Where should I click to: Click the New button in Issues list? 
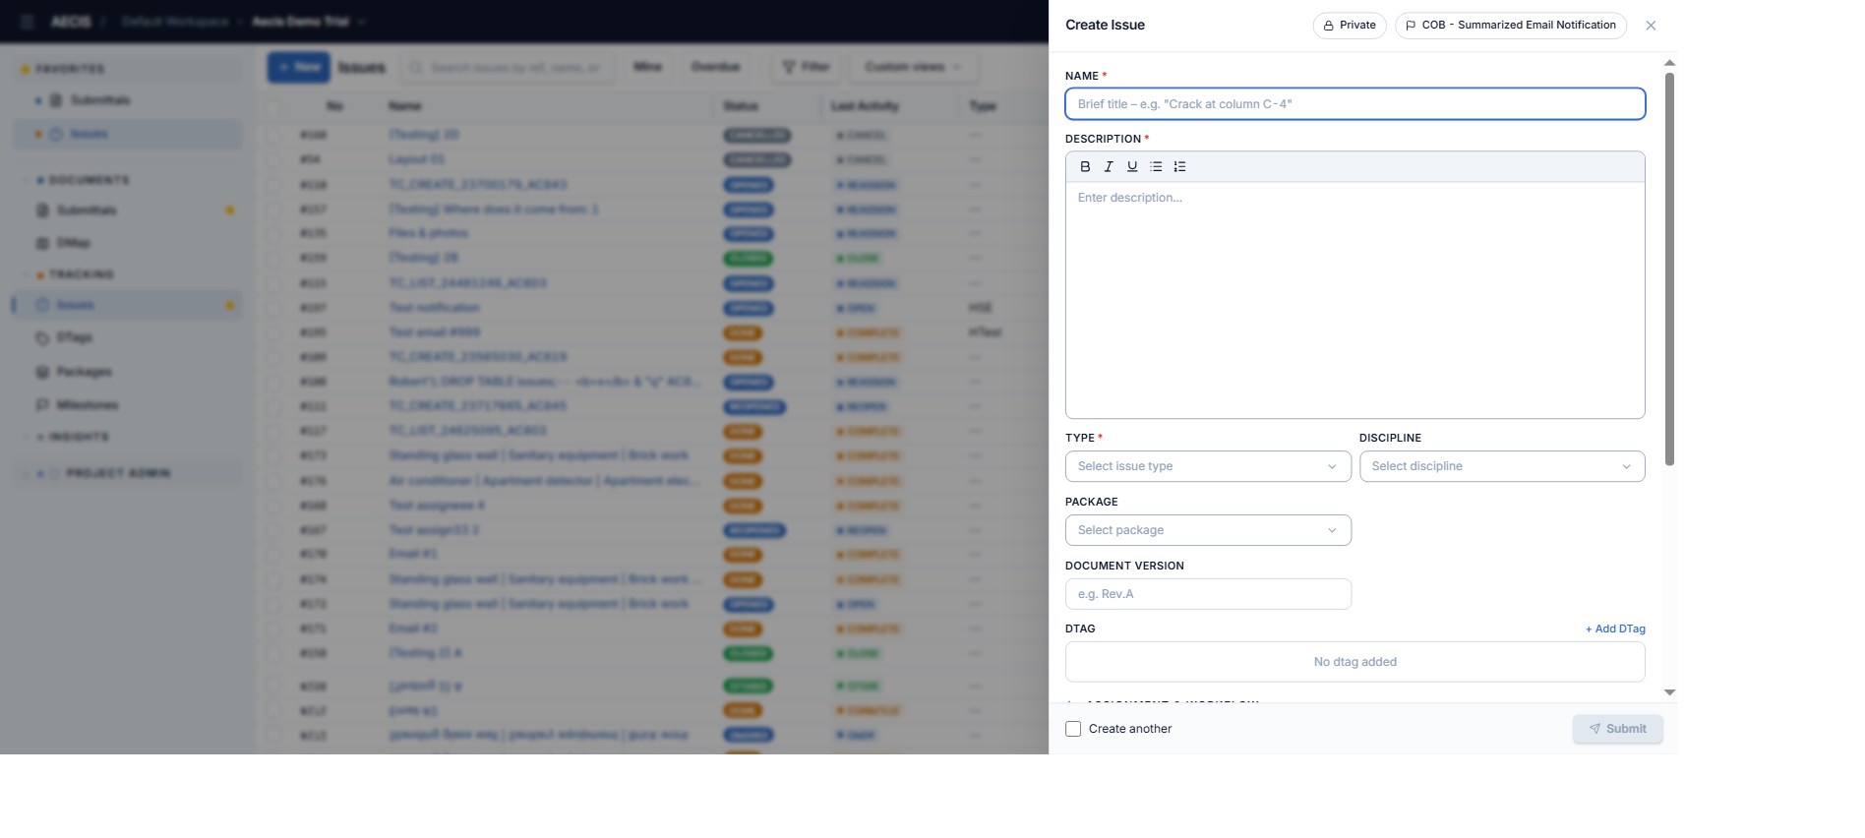tap(299, 67)
